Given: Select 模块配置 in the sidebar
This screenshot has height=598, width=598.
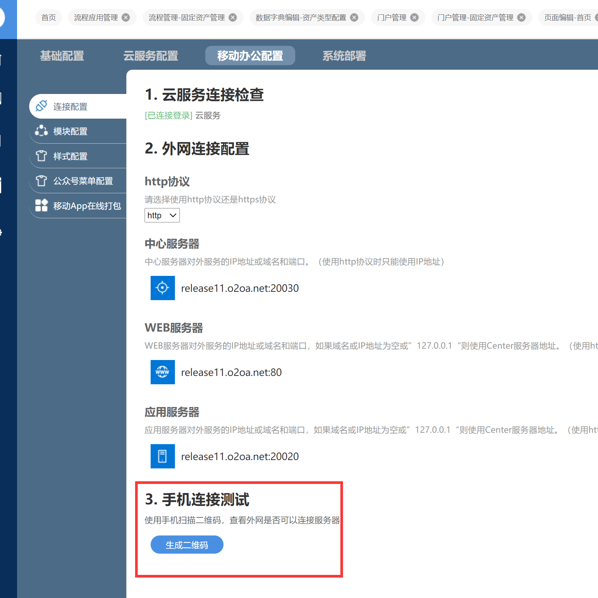Looking at the screenshot, I should tap(78, 131).
